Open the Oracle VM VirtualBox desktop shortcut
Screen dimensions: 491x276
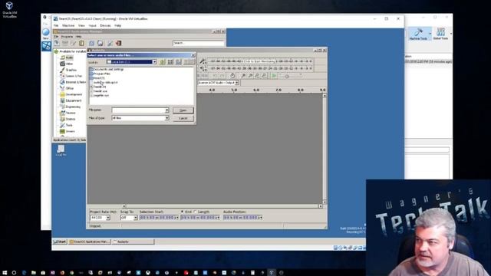tap(9, 10)
